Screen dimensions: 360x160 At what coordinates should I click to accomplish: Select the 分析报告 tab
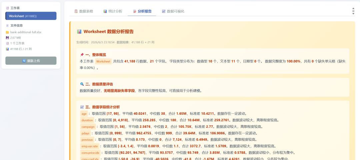[142, 11]
